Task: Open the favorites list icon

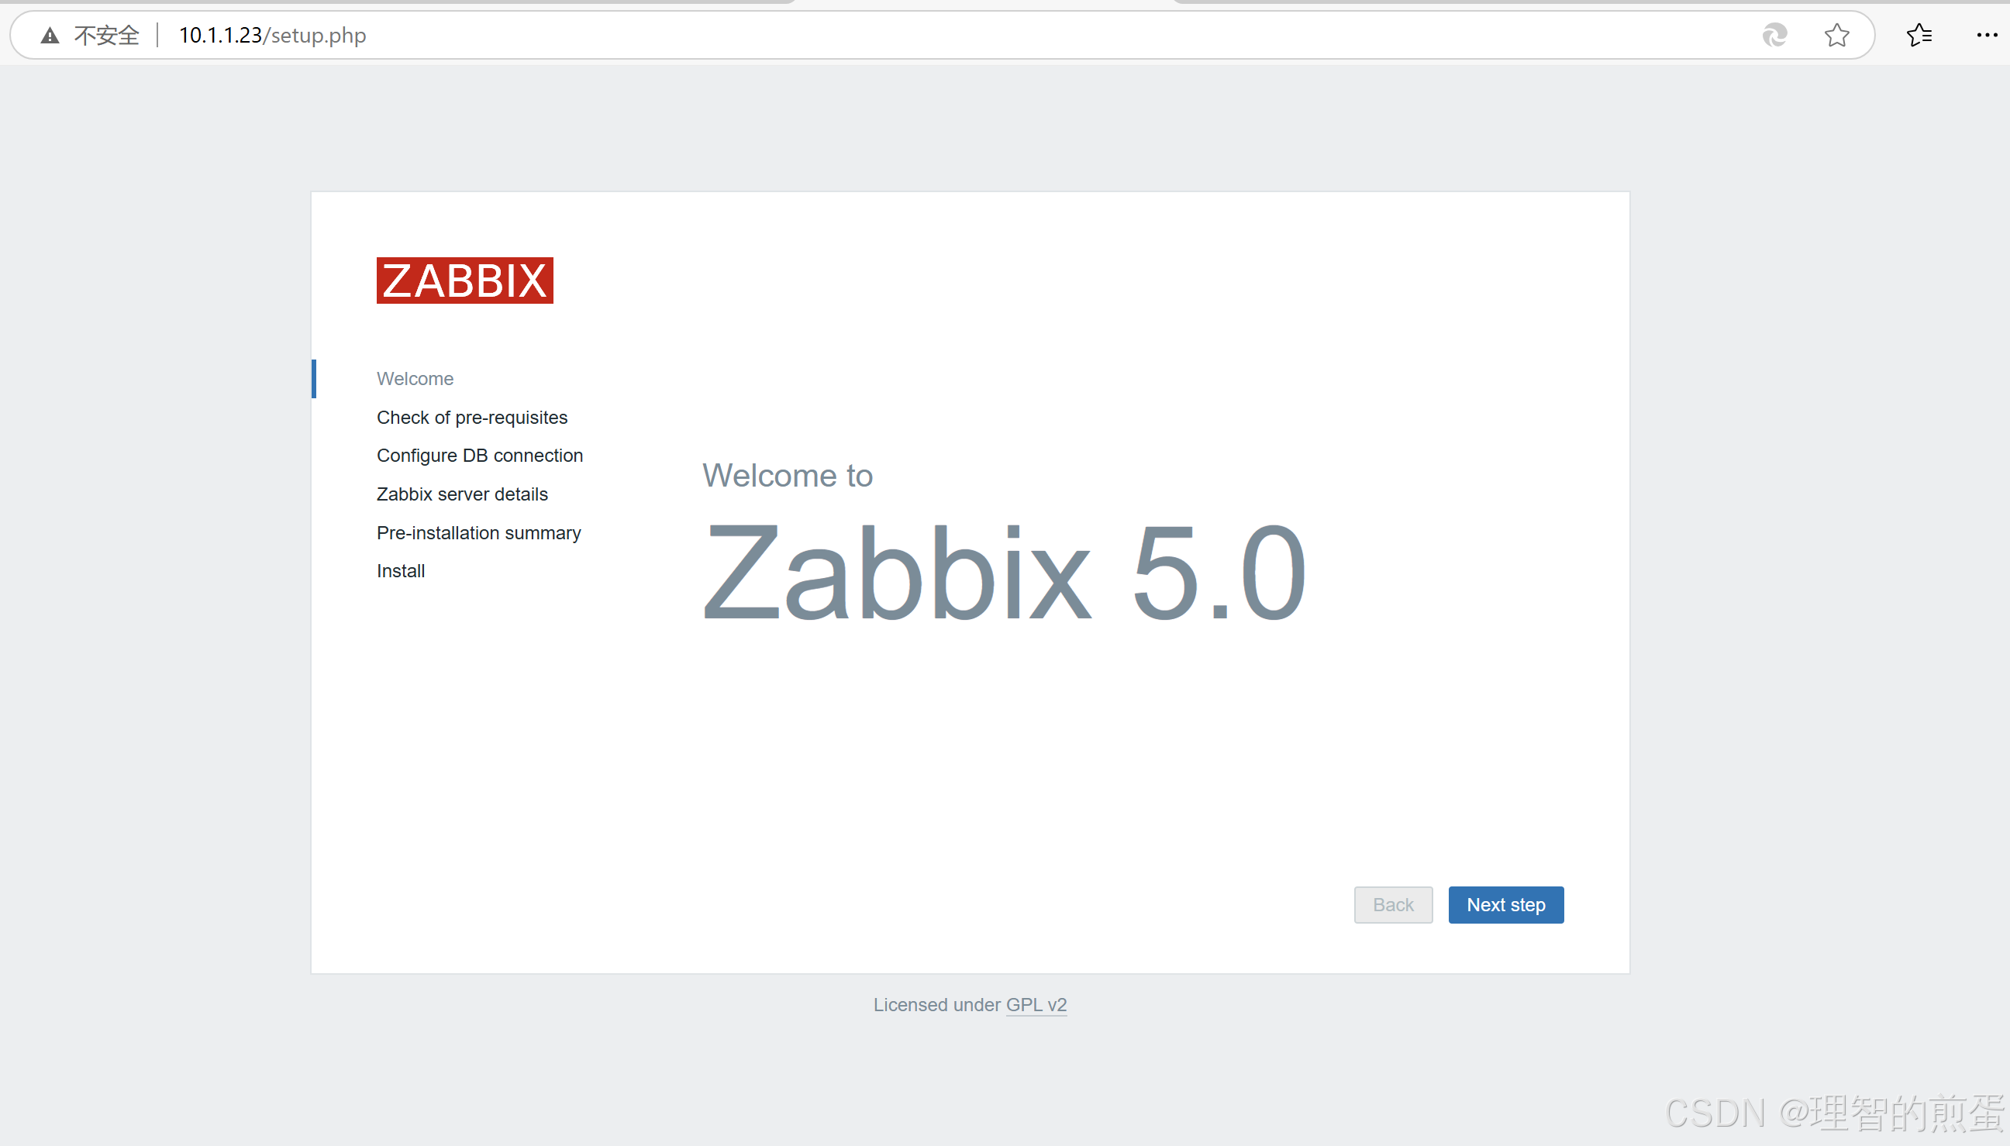Action: (1919, 36)
